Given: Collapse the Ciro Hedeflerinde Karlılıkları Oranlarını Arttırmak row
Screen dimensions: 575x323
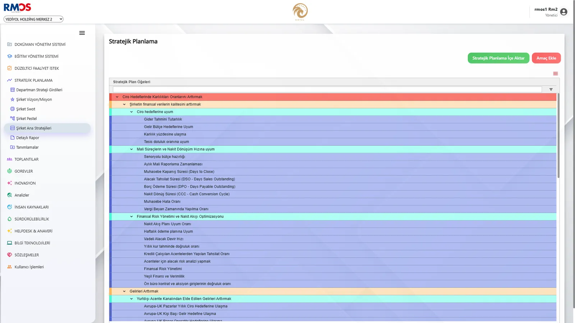Looking at the screenshot, I should click(117, 97).
